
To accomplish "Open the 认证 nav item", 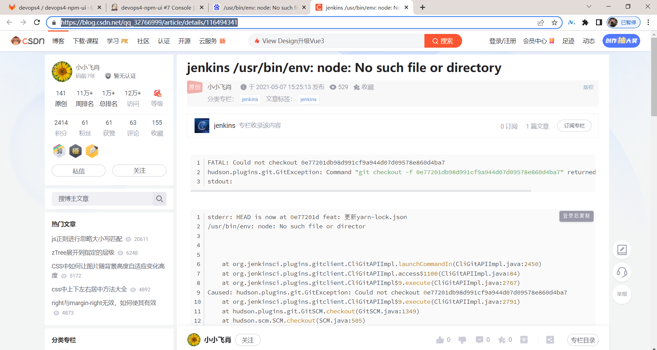I will tap(164, 41).
